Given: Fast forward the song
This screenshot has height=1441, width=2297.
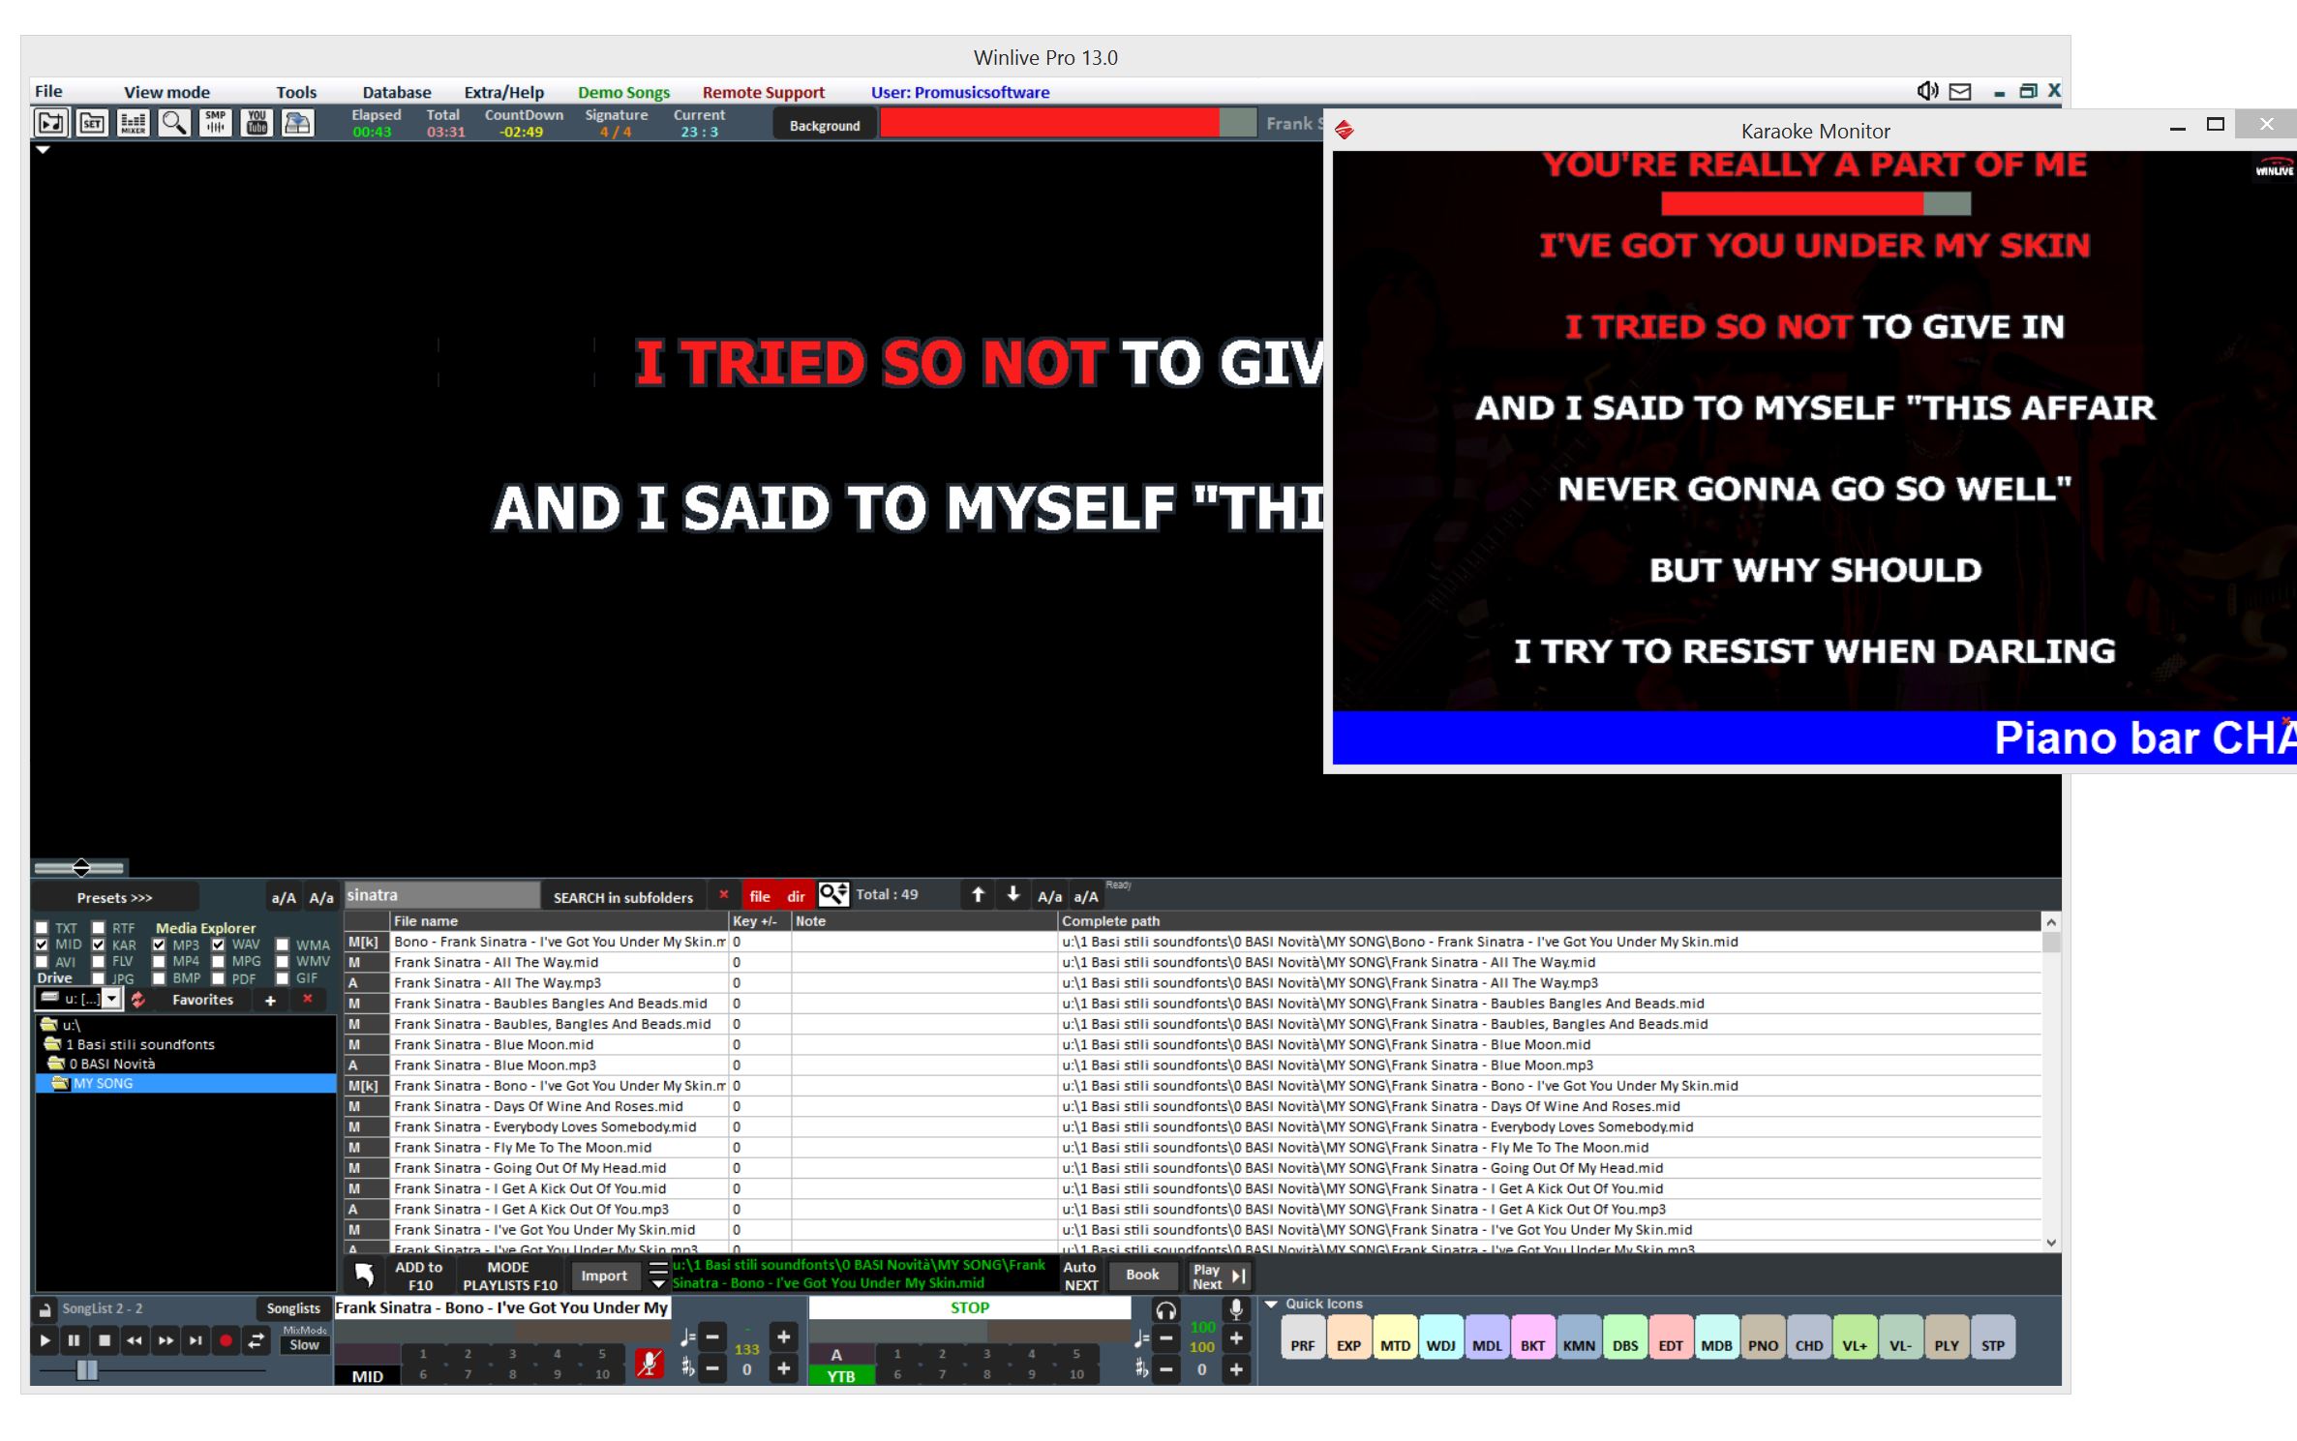Looking at the screenshot, I should click(166, 1341).
